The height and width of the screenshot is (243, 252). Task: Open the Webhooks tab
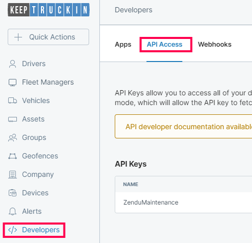[215, 45]
